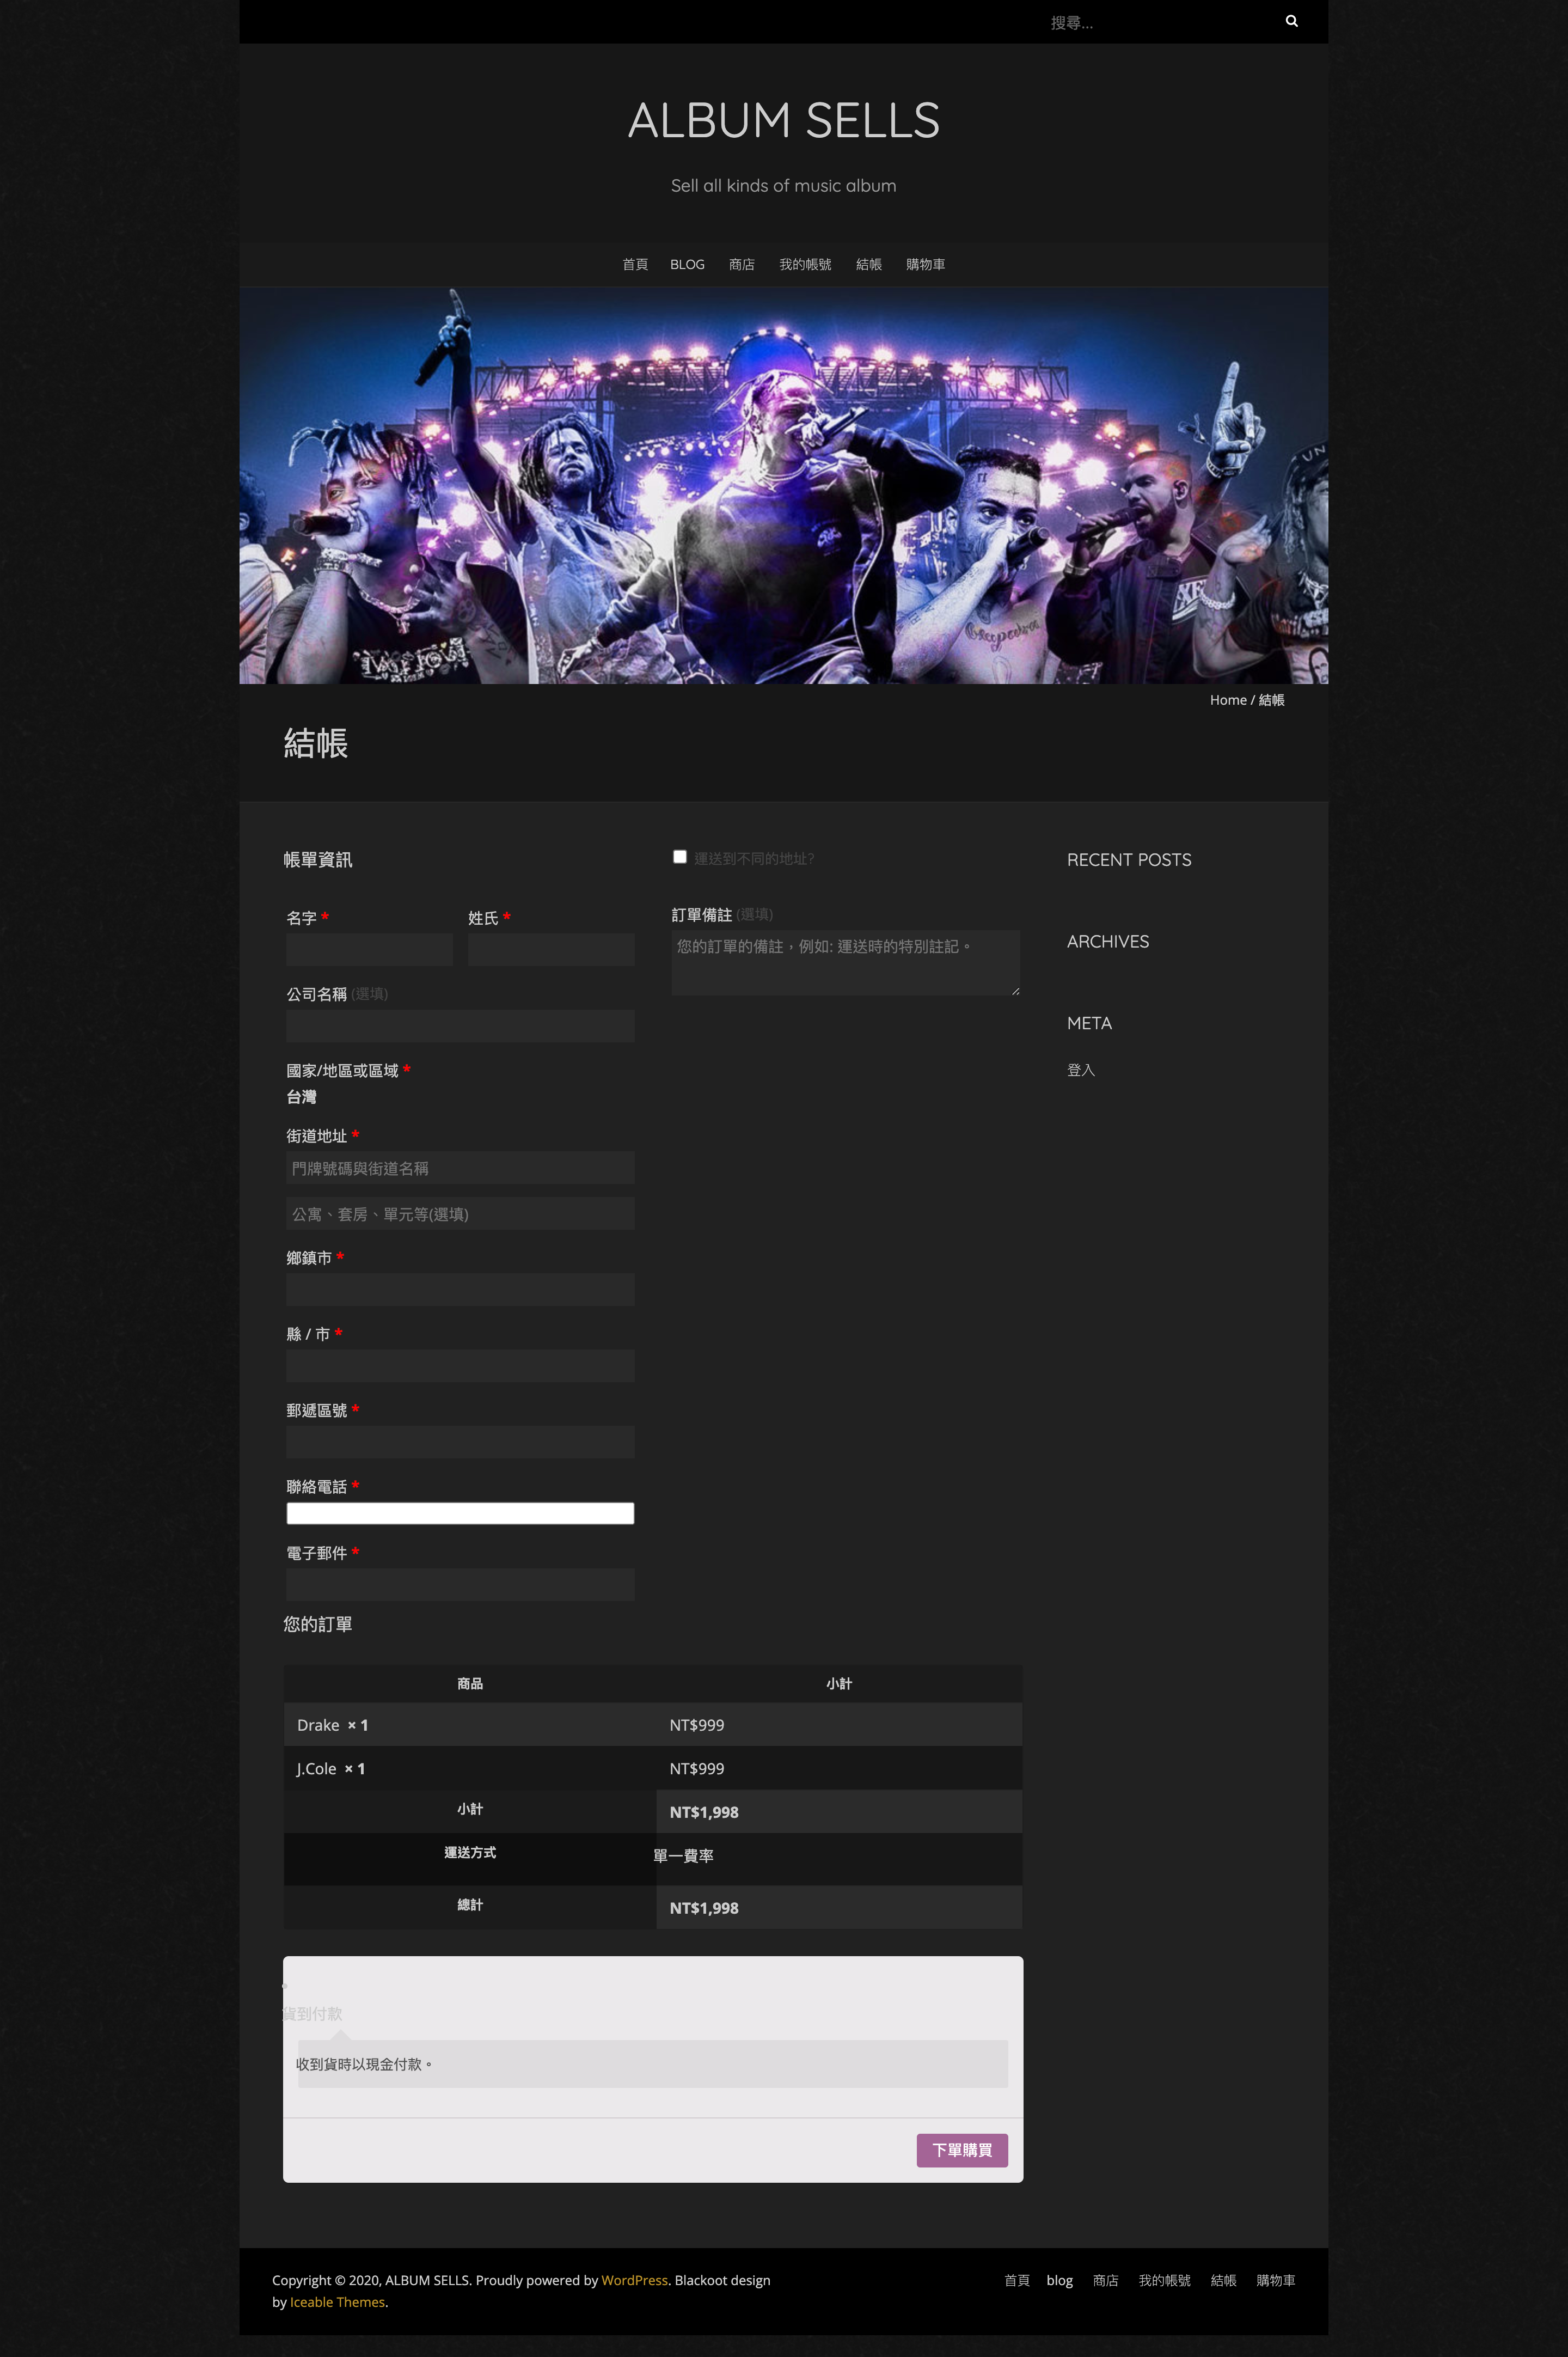This screenshot has height=2357, width=1568.
Task: Go to 我的帳號 in top navigation
Action: pyautogui.click(x=805, y=265)
